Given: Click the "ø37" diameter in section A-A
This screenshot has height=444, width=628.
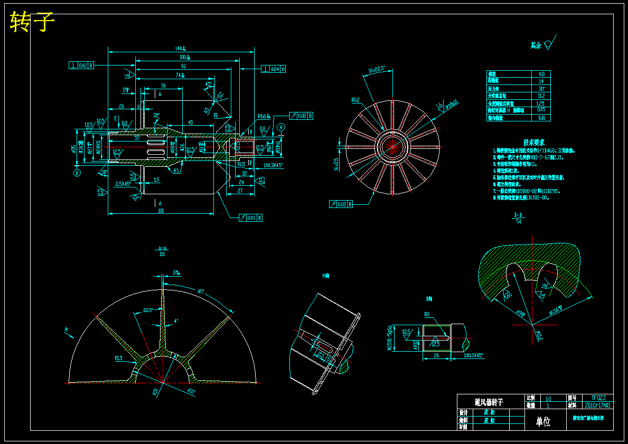Looking at the screenshot, I should pos(191,392).
